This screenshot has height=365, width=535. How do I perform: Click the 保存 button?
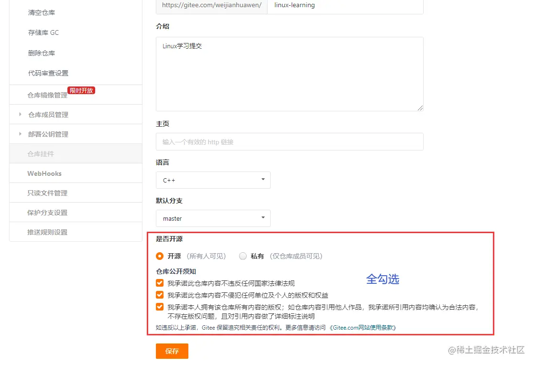coord(172,351)
